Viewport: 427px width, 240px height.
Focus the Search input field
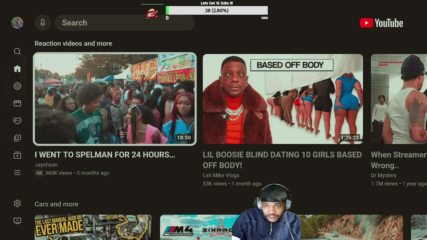click(125, 23)
